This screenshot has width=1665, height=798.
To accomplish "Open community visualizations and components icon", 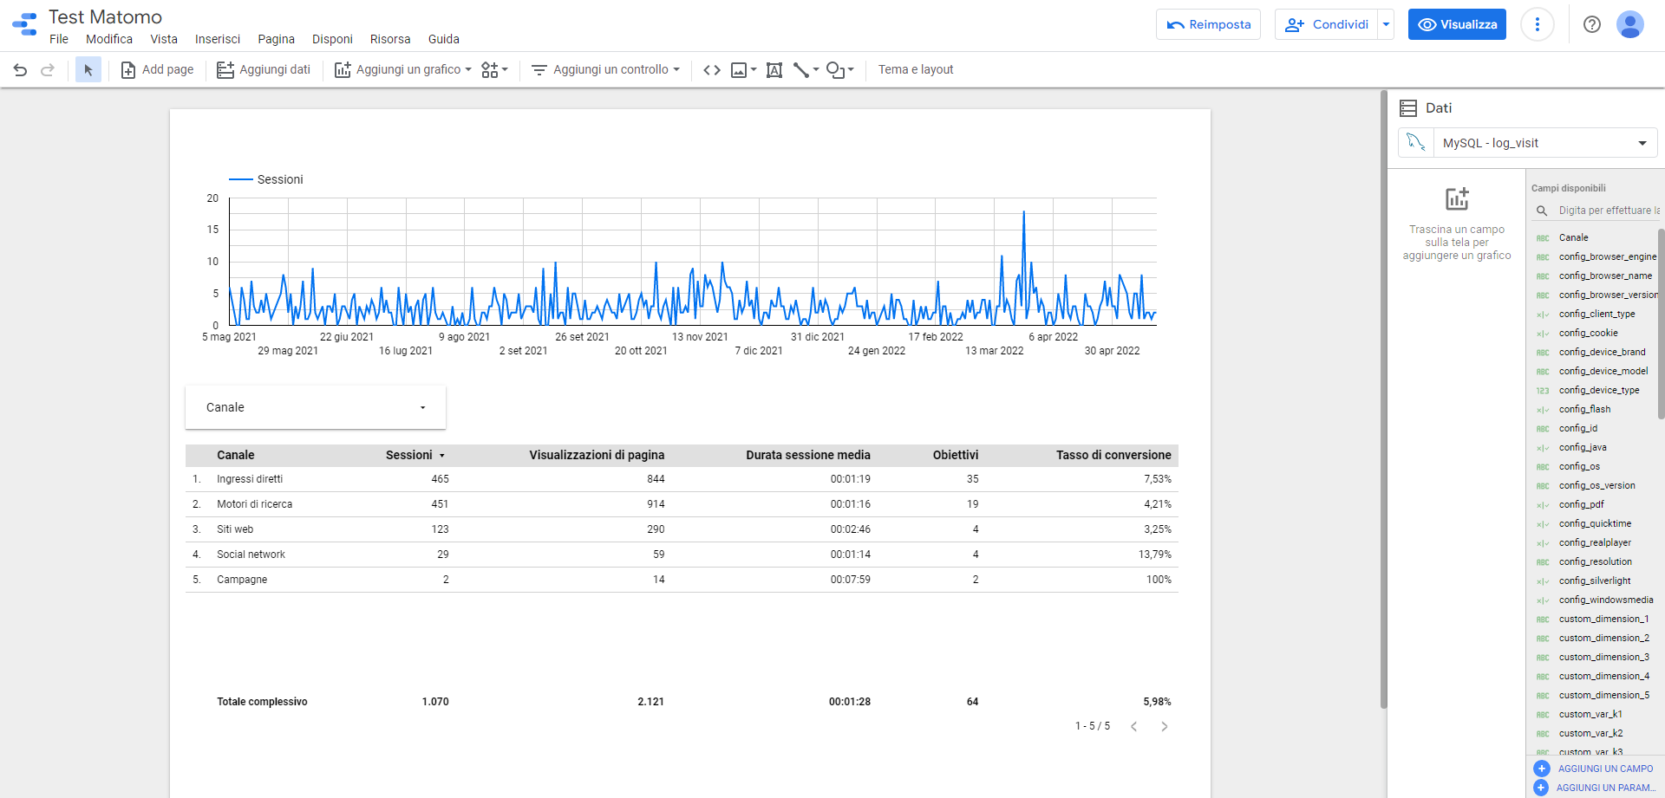I will 494,70.
